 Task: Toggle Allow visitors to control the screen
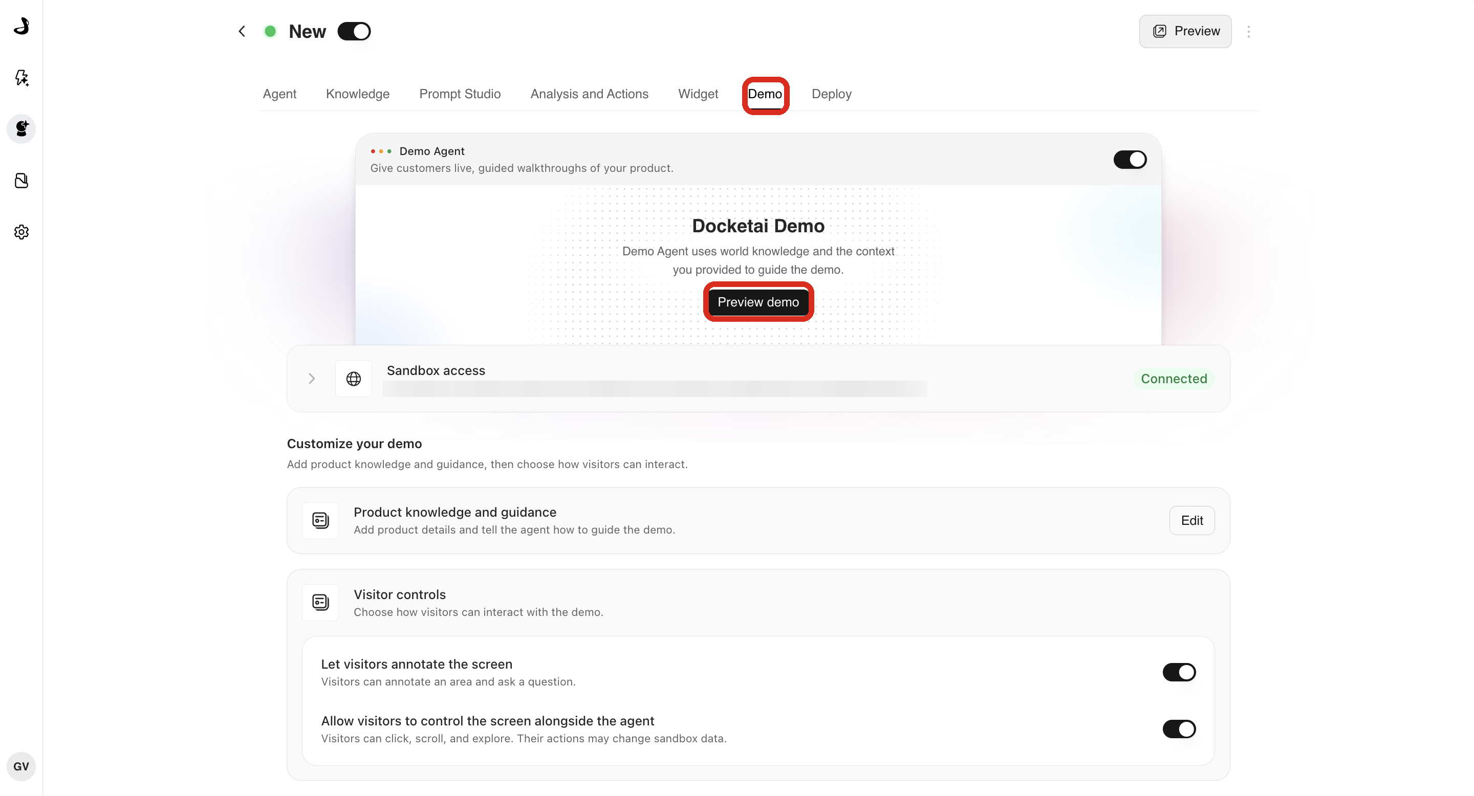(x=1179, y=728)
